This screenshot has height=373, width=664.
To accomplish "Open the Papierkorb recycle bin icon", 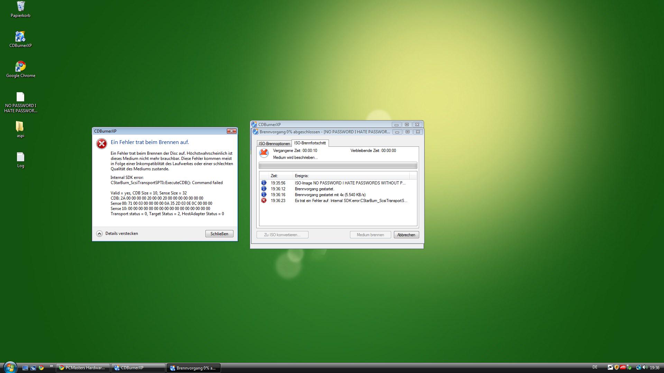I will coord(20,9).
